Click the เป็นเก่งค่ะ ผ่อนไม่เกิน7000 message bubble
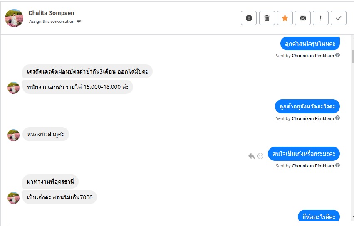Viewport: 354px width, 226px height. pos(59,197)
